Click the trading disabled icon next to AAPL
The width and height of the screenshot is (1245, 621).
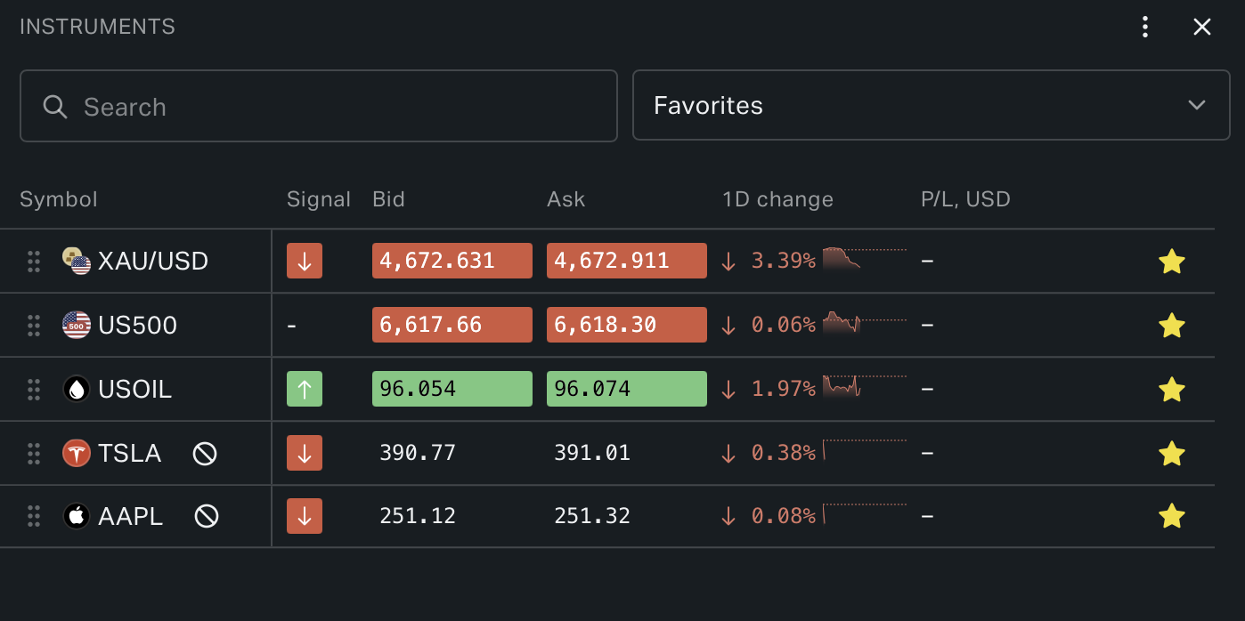(205, 516)
